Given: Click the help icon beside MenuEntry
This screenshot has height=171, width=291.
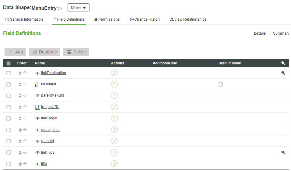Looking at the screenshot, I should (x=60, y=9).
